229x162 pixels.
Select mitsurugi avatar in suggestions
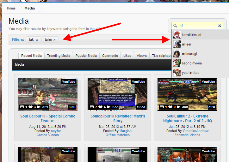(x=177, y=54)
